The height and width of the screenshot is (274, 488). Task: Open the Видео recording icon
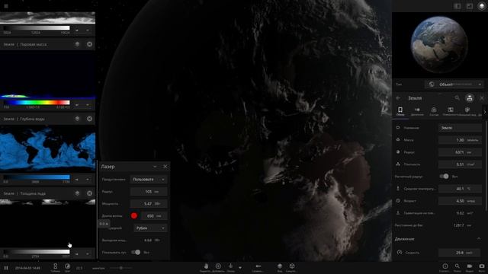pos(470,267)
